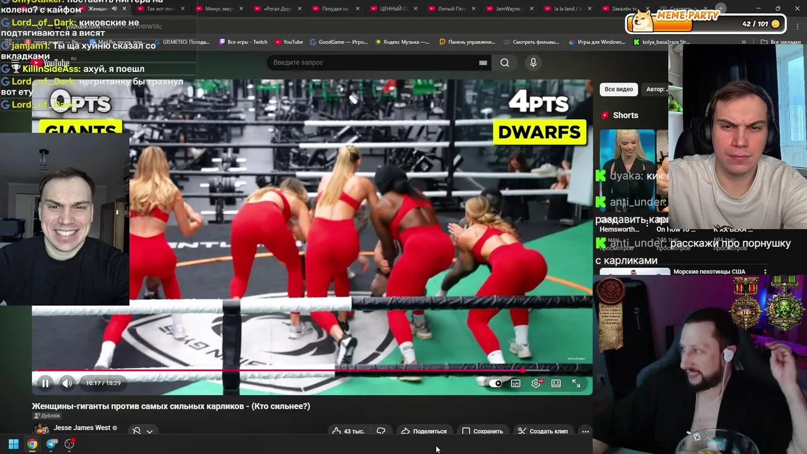807x454 pixels.
Task: Open the 'GoodGame — Игро...' bookmark
Action: [x=339, y=42]
